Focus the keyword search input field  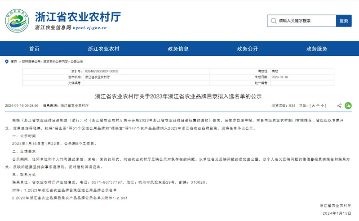(301, 21)
